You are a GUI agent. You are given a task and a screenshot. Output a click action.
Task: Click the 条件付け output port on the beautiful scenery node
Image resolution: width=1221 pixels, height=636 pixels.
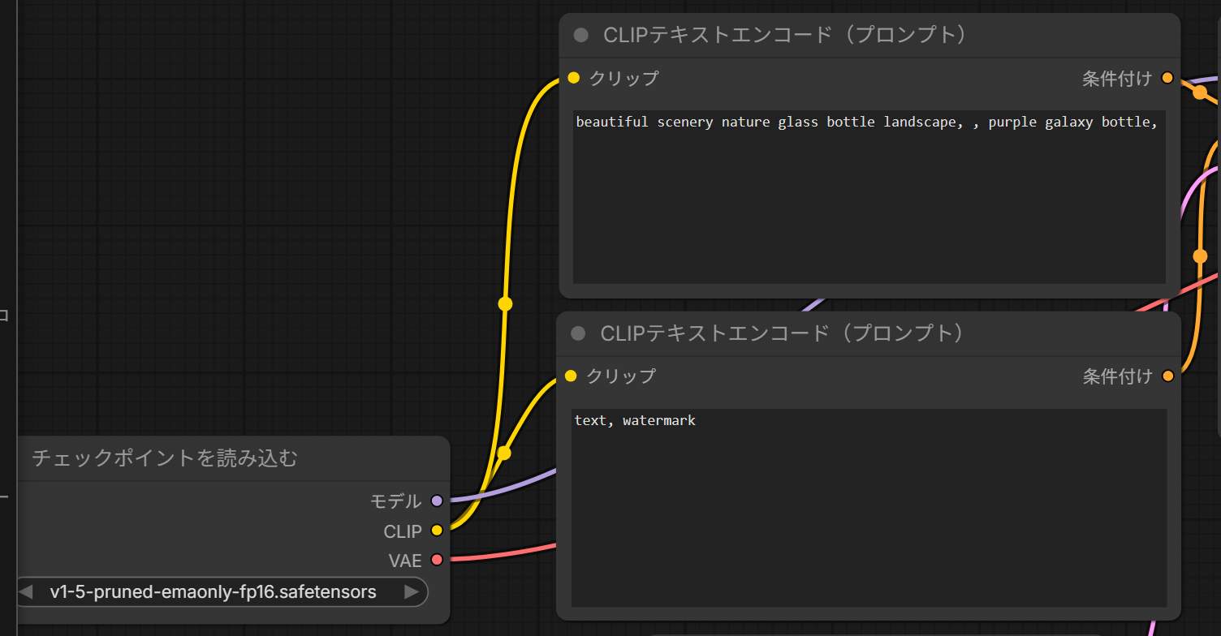pyautogui.click(x=1167, y=78)
